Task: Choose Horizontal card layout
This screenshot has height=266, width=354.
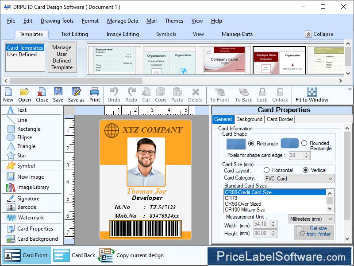Action: tap(266, 170)
